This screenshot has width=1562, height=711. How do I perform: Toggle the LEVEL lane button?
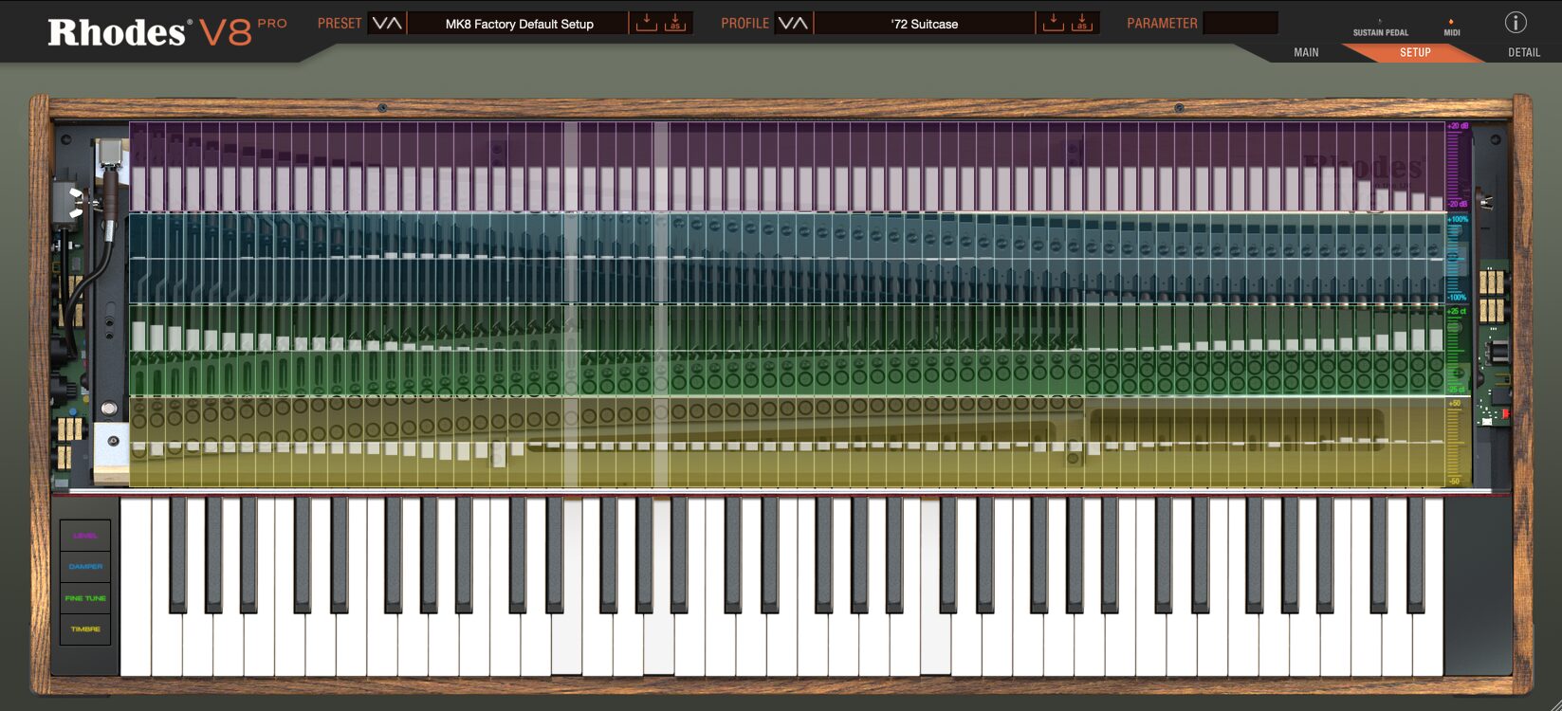point(85,536)
